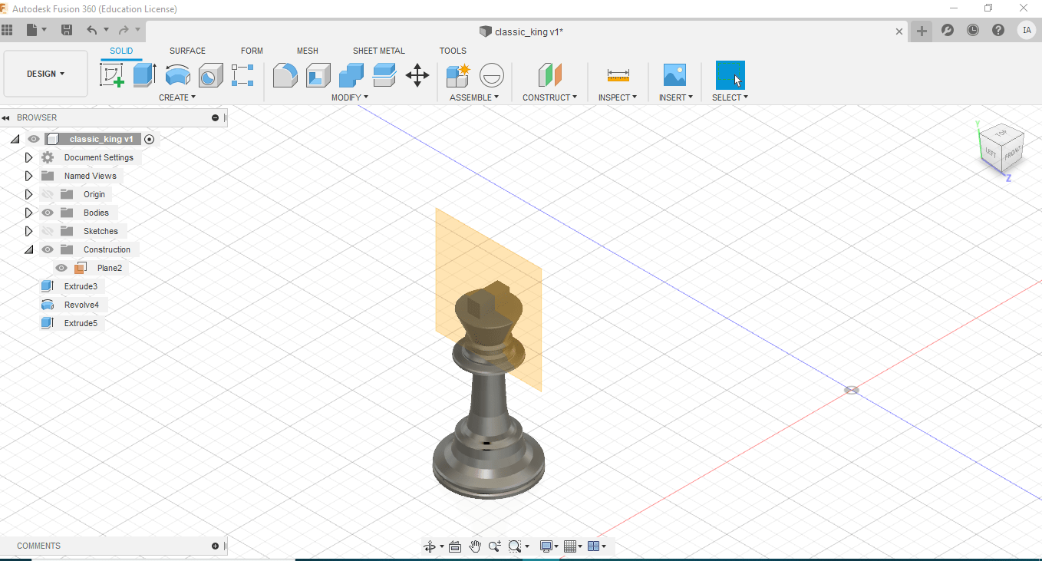Open the CONSTRUCT dropdown menu

(550, 97)
